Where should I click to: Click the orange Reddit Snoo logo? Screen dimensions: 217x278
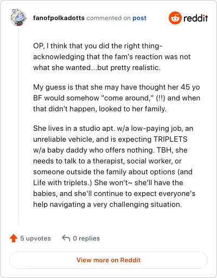coord(175,18)
